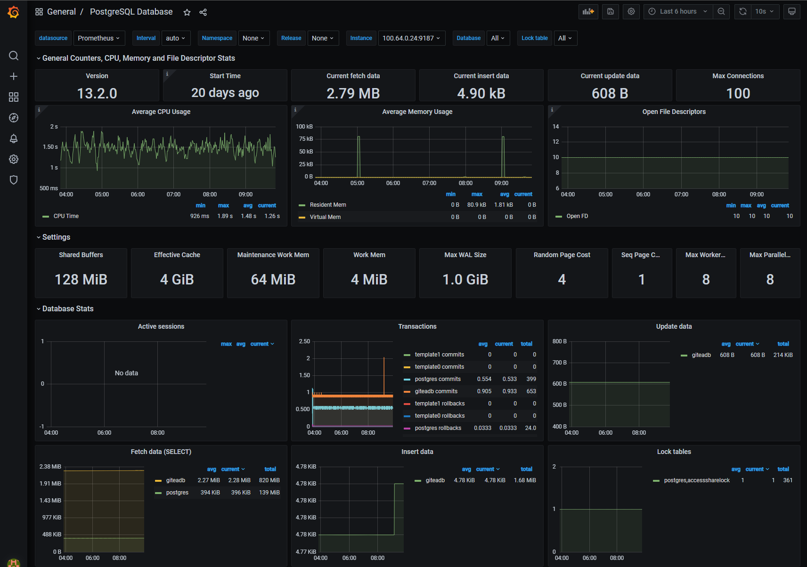Sort Update data legend by total
Screen dimensions: 807x567
[x=783, y=344]
